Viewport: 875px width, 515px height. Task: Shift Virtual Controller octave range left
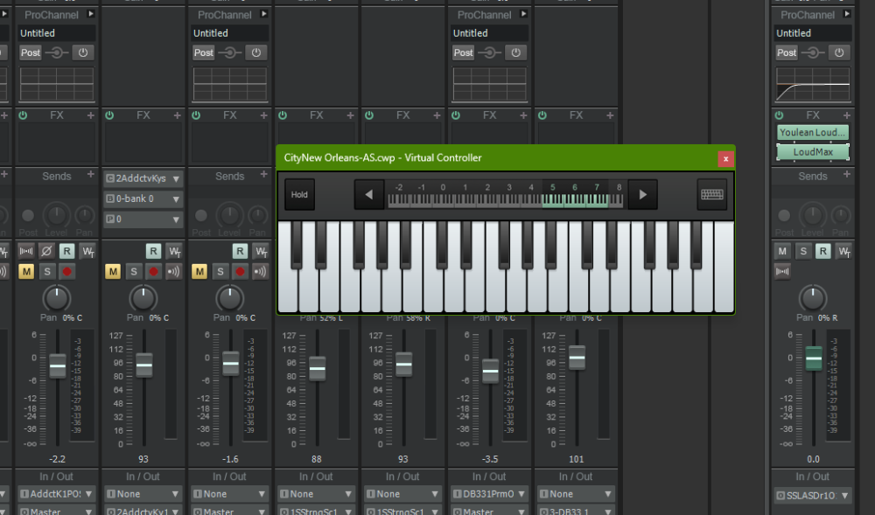369,194
